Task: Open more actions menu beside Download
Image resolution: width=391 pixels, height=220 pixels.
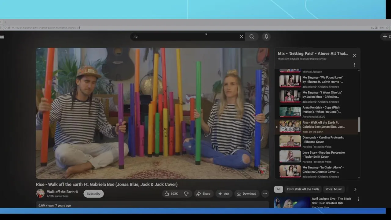Action: 265,194
